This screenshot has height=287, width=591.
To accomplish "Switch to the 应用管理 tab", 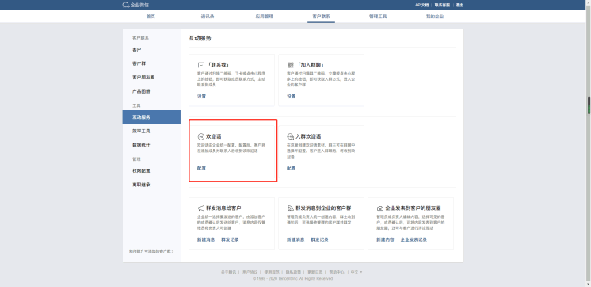I will pyautogui.click(x=265, y=17).
